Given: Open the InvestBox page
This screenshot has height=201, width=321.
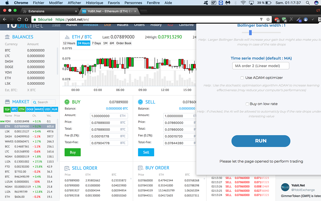Looking at the screenshot, I should tap(91, 25).
